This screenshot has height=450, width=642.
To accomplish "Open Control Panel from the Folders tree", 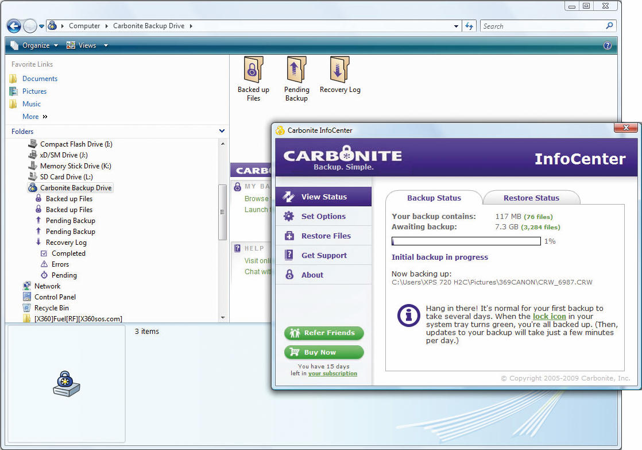I will (x=55, y=297).
